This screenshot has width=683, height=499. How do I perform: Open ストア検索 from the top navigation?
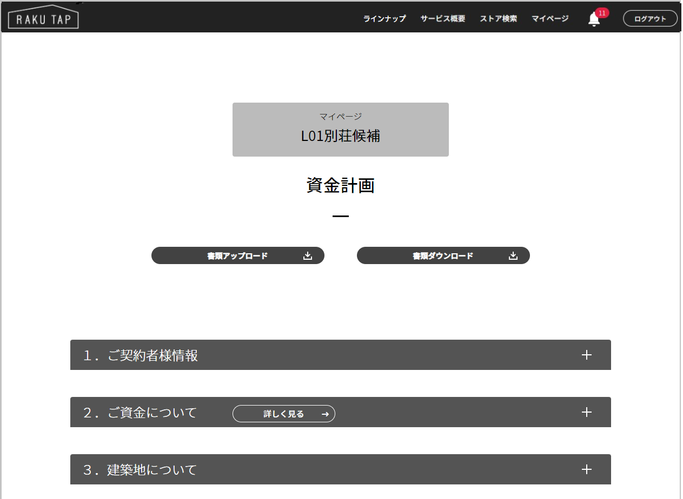coord(498,19)
